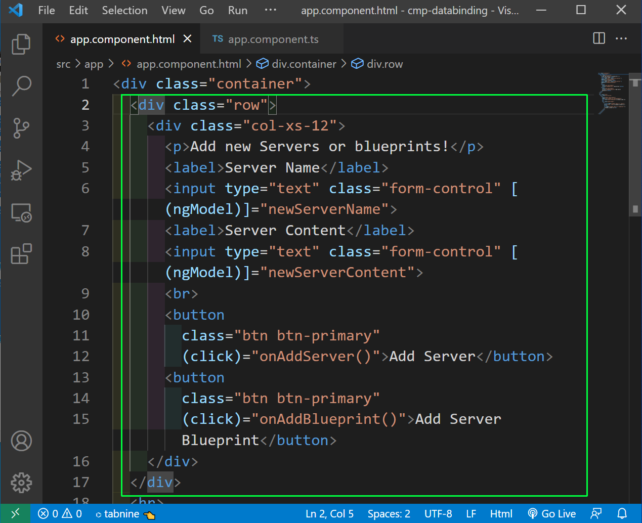Click the remote window indicator icon

point(15,513)
